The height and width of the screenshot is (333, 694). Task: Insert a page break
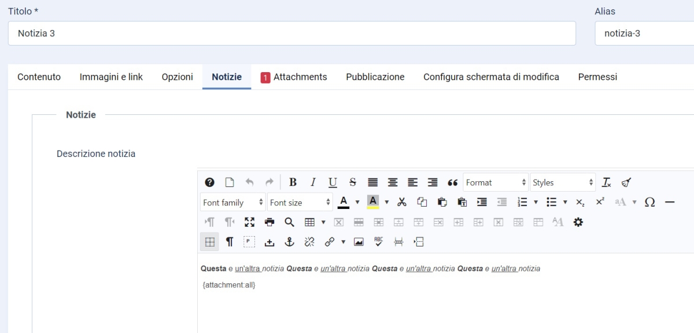tap(398, 242)
